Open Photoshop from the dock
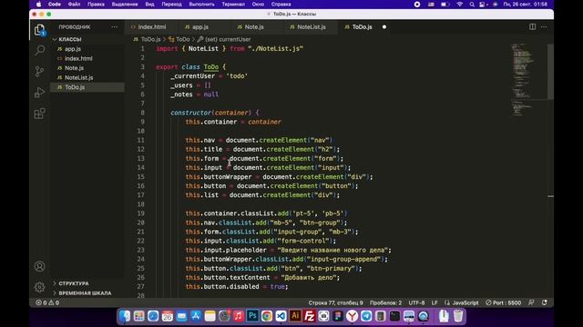The height and width of the screenshot is (327, 583). point(252,316)
